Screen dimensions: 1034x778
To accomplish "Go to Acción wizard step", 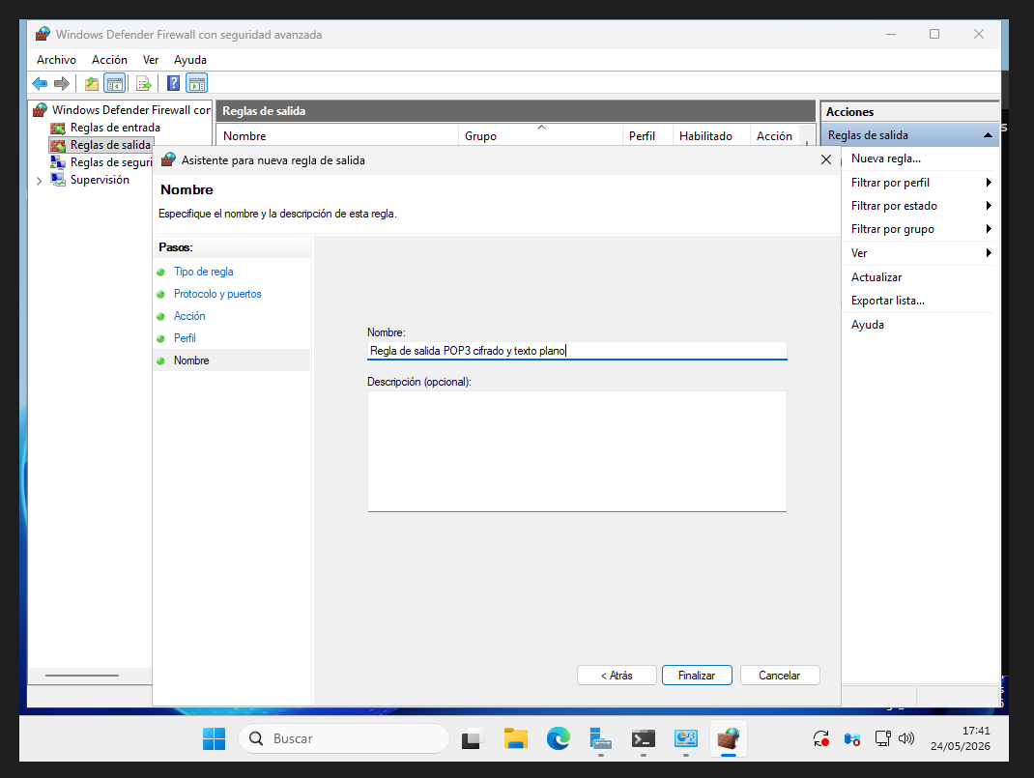I will click(189, 316).
